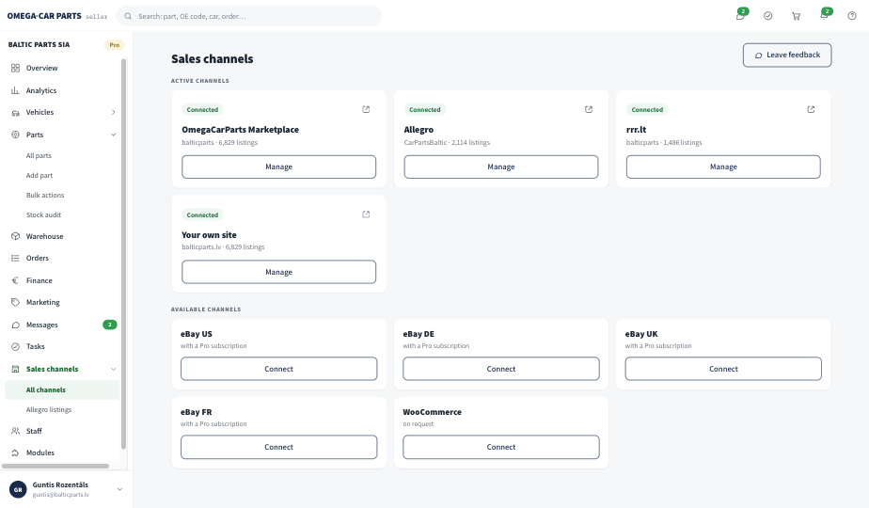This screenshot has height=508, width=869.
Task: Click the sidebar vertical scrollbar
Action: point(123,253)
